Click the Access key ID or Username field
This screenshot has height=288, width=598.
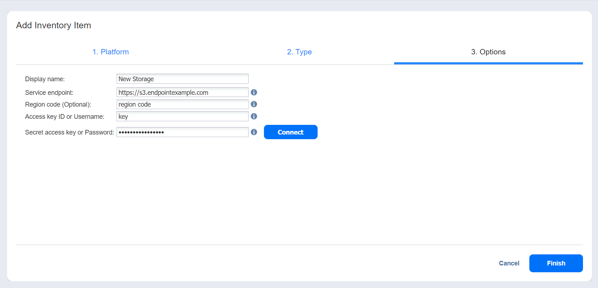coord(182,116)
